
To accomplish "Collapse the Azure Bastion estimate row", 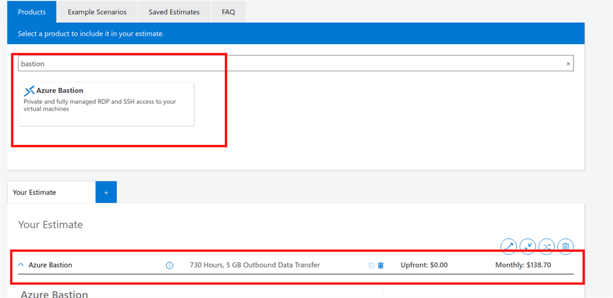I will pyautogui.click(x=21, y=265).
